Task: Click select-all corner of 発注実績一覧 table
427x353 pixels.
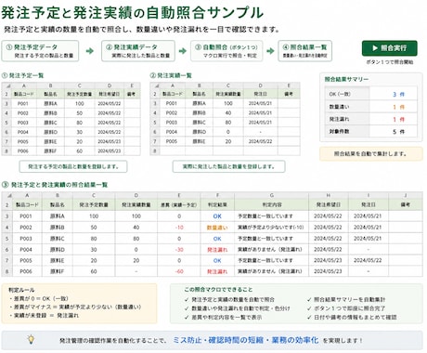Action: (156, 85)
